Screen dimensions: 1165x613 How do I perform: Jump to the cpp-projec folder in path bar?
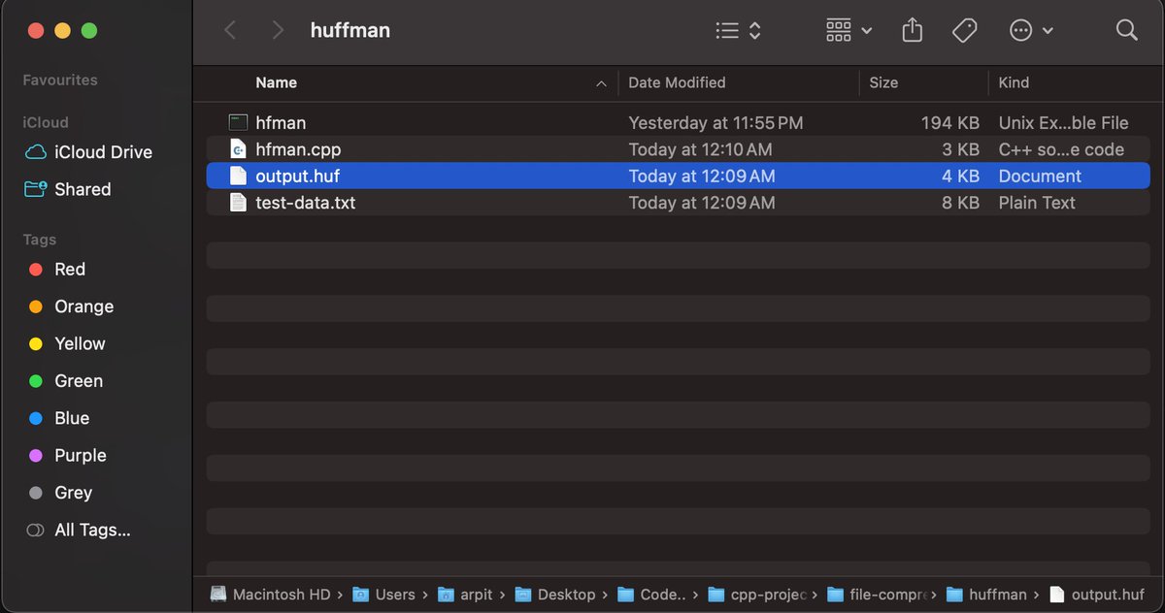(x=758, y=595)
